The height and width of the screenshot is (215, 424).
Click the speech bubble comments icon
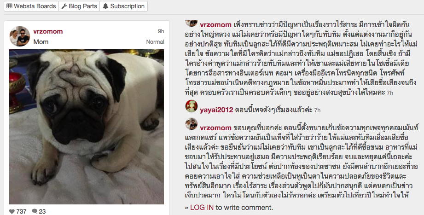(x=35, y=211)
